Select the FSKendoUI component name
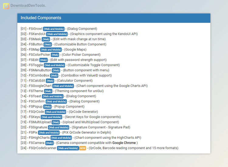The width and height of the screenshot is (228, 167). click(37, 34)
